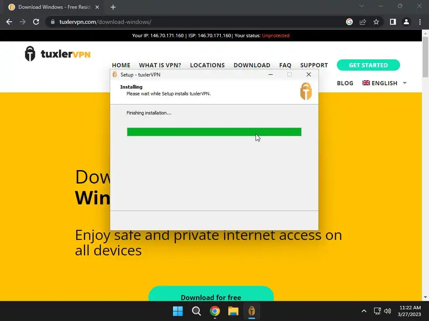Open volume tray icon
The height and width of the screenshot is (321, 429).
tap(388, 311)
